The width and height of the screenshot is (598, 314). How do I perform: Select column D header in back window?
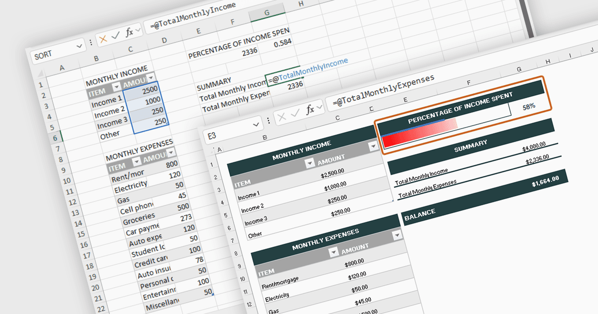point(164,39)
